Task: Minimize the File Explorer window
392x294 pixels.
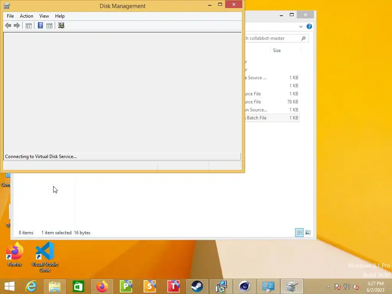Action: (x=281, y=15)
